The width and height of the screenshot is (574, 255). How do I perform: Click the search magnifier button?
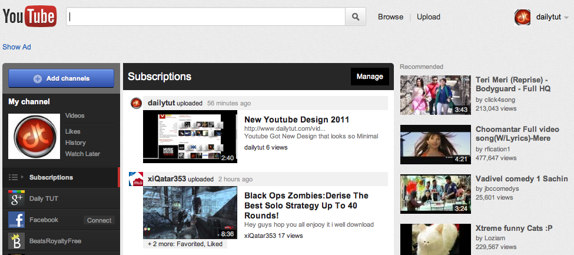356,17
